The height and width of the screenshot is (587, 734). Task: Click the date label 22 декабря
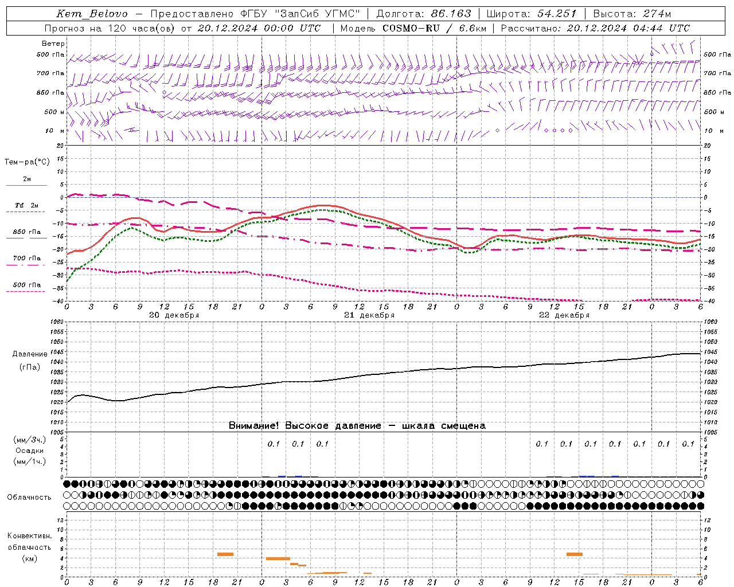click(x=564, y=315)
